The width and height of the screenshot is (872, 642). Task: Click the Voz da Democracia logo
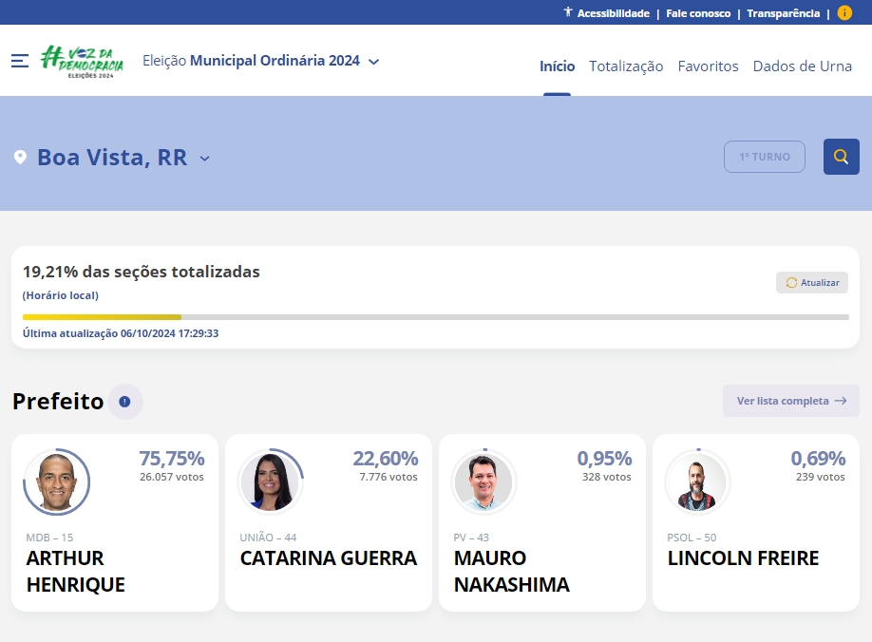84,61
